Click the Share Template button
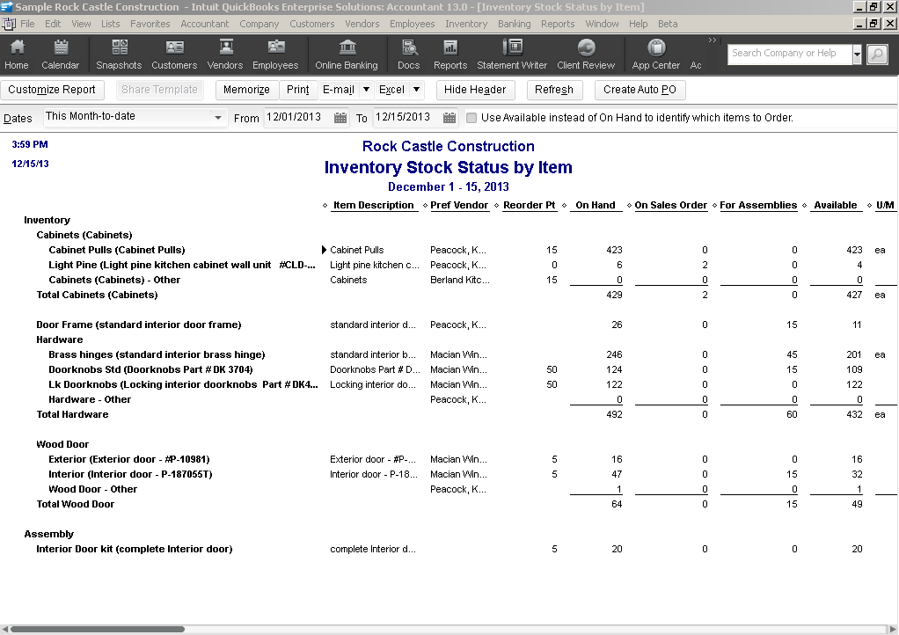899x635 pixels. (x=159, y=90)
